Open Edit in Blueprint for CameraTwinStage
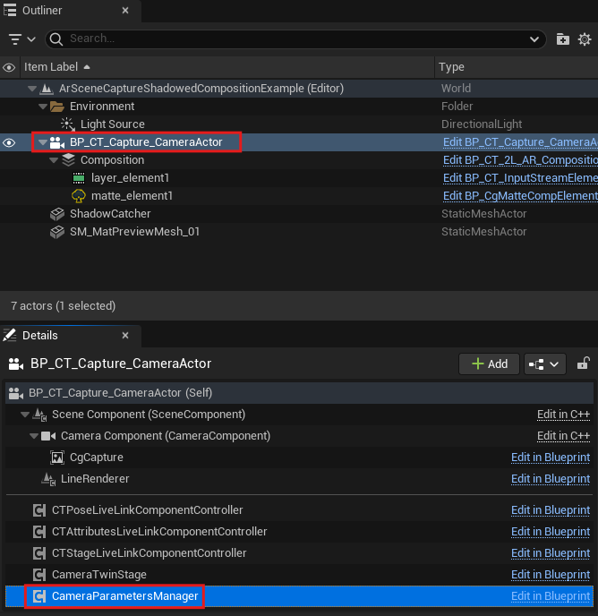This screenshot has width=598, height=616. (x=550, y=575)
